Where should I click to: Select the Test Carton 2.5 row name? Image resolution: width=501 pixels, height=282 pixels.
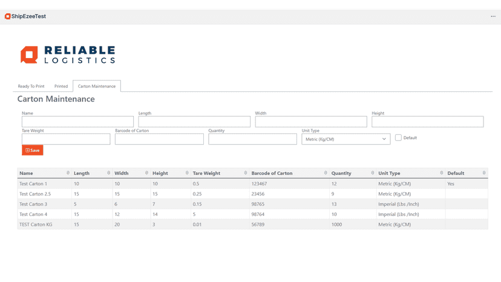pos(35,194)
